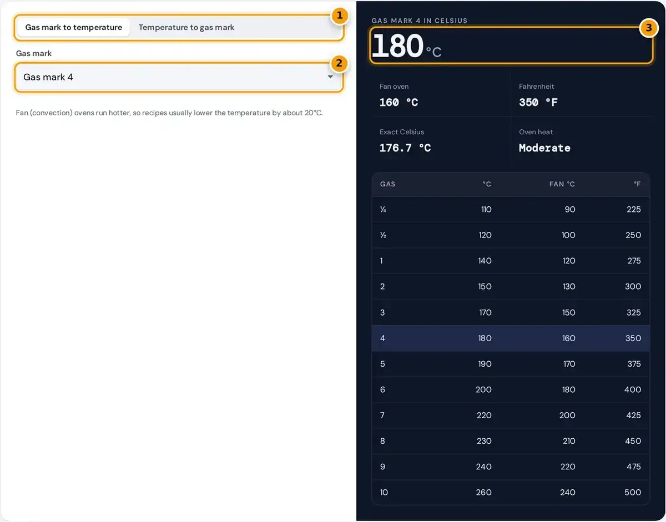
Task: Click the dropdown arrow in Gas mark selector
Action: (330, 77)
